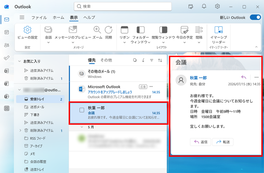
Task: Open the Calendar module in the left rail
Action: pos(7,32)
